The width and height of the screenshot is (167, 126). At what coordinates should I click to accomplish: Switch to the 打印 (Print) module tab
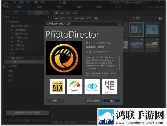[x=119, y=7]
